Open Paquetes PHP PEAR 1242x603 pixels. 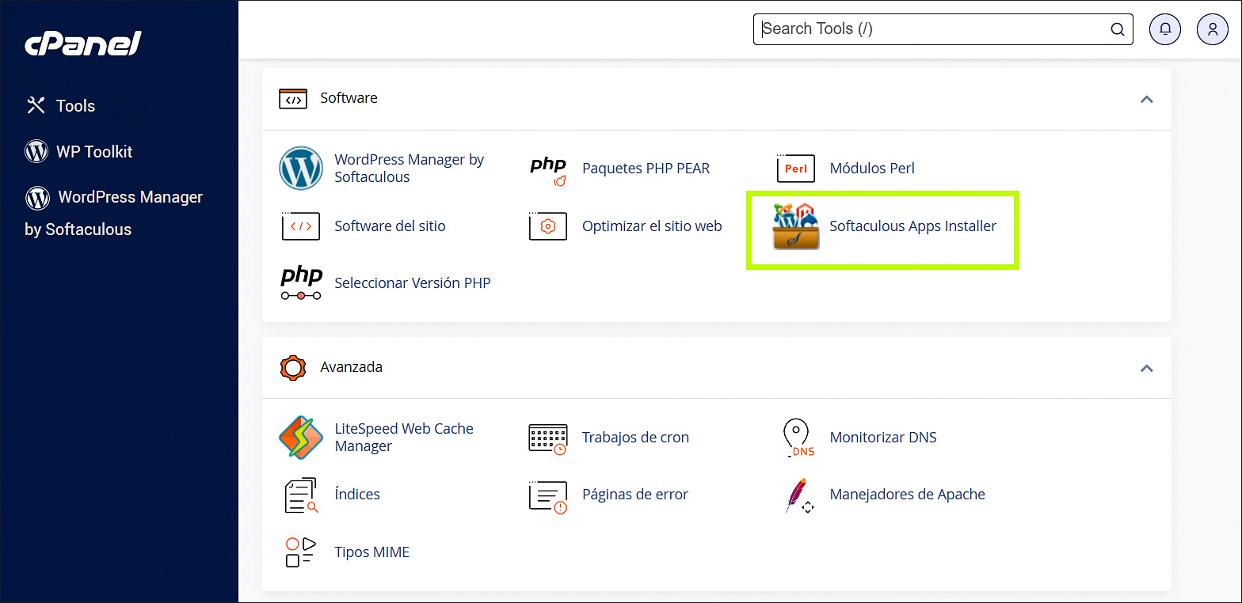(646, 169)
